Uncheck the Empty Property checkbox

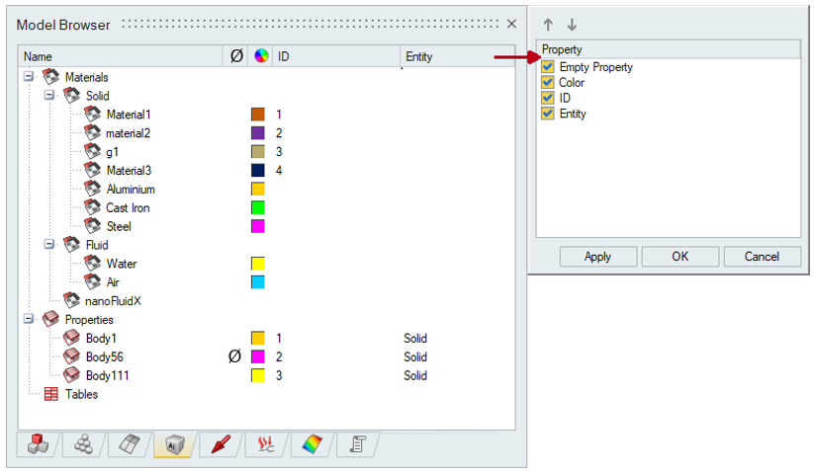pos(547,67)
